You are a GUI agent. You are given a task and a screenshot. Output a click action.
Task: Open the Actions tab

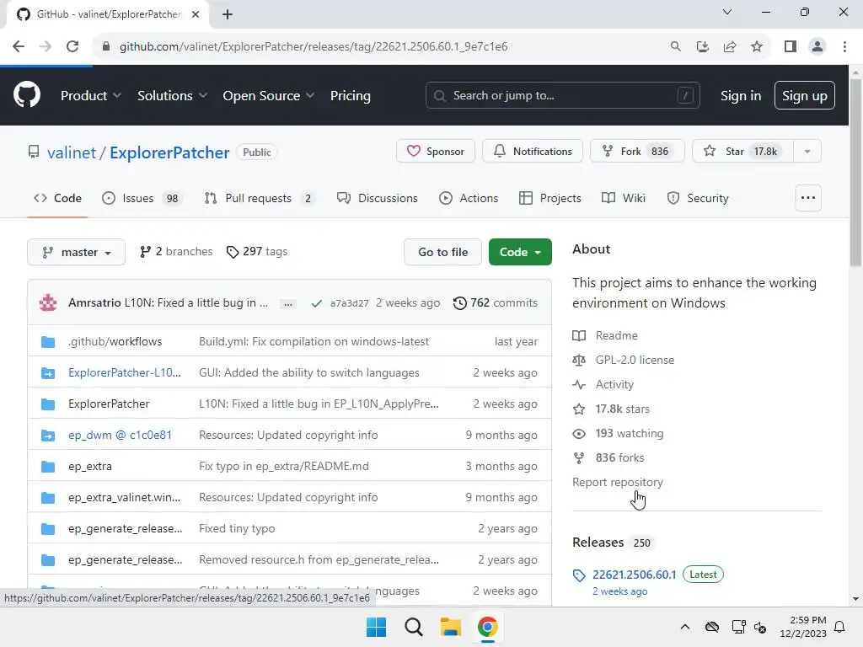click(x=469, y=198)
